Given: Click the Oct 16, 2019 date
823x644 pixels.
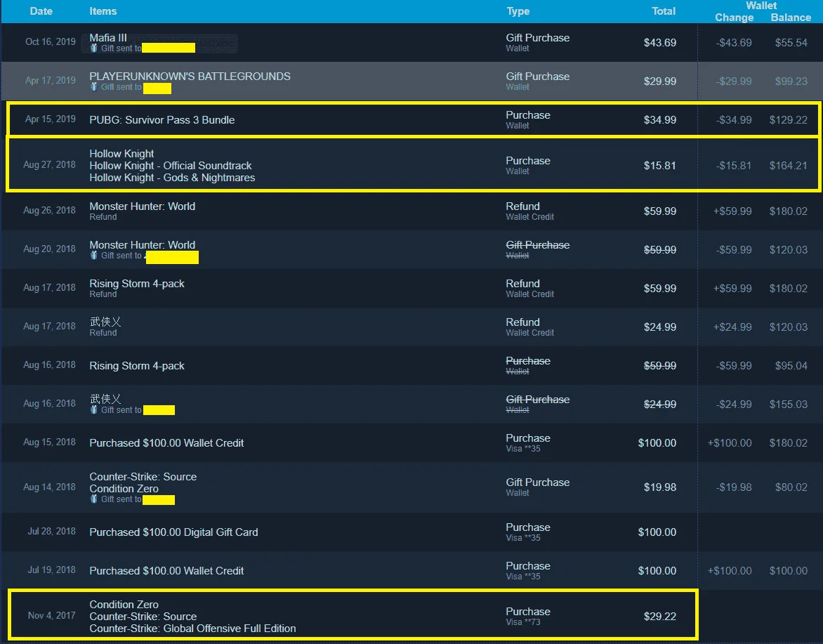Looking at the screenshot, I should pyautogui.click(x=51, y=41).
